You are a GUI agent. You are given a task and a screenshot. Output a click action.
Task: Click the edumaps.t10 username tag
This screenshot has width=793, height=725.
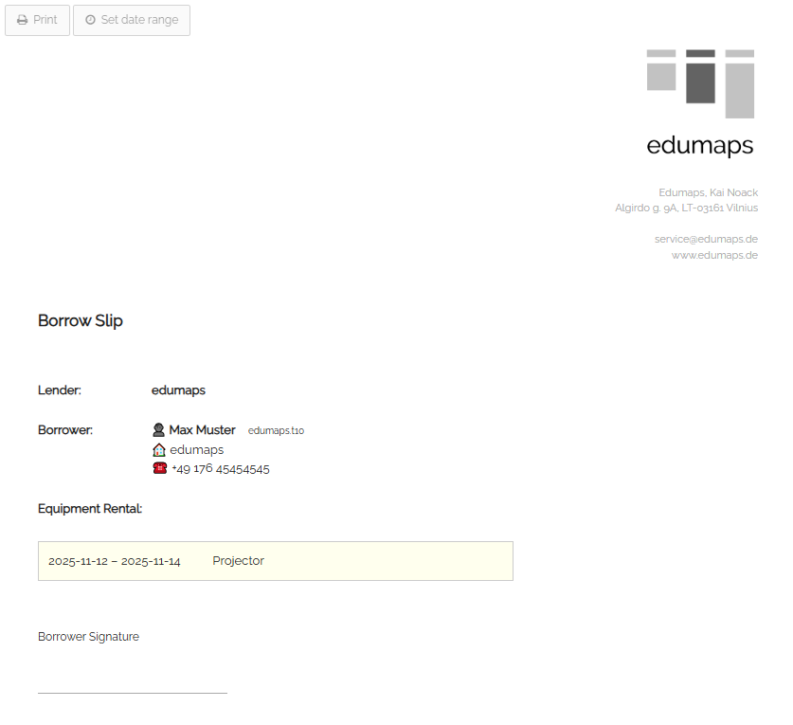pyautogui.click(x=276, y=431)
